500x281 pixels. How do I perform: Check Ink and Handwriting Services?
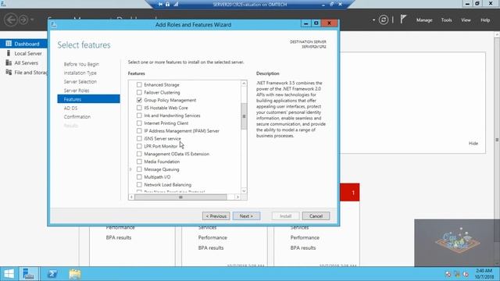click(x=139, y=116)
